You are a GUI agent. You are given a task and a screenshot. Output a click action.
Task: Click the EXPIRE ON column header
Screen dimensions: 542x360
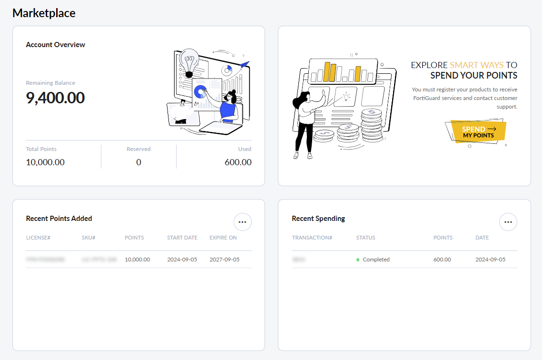[223, 238]
